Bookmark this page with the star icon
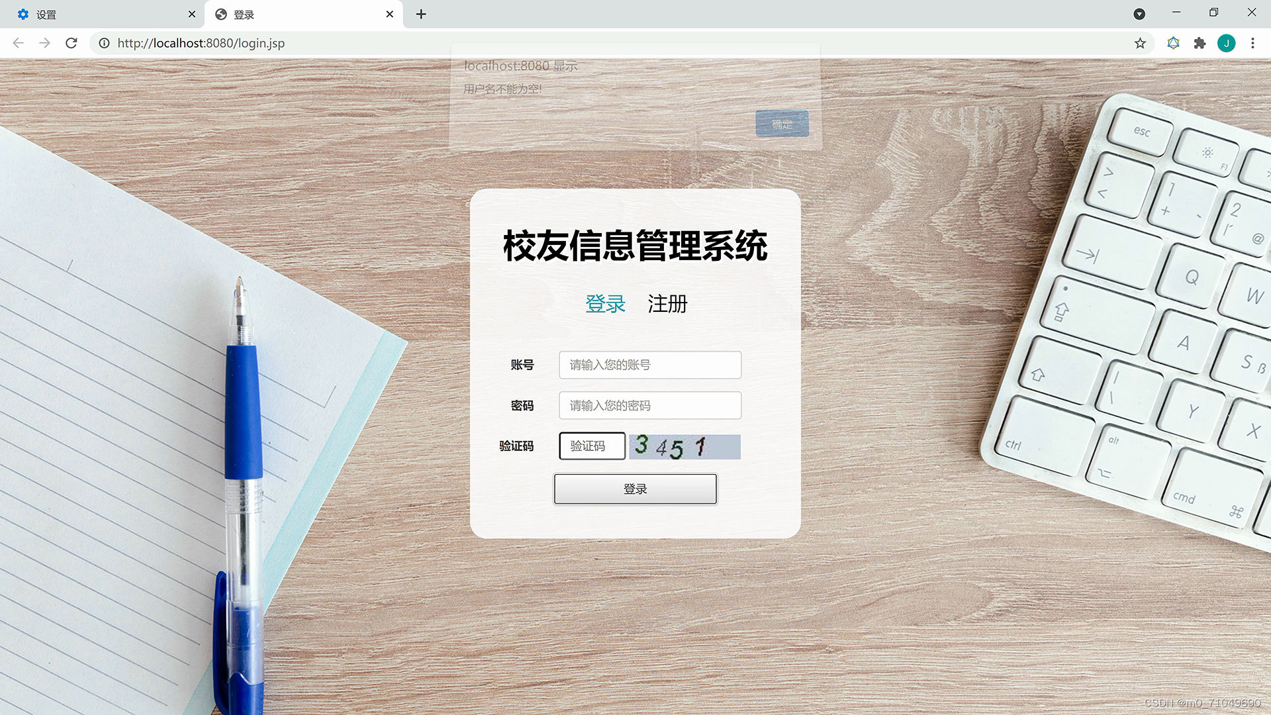1271x715 pixels. point(1141,43)
